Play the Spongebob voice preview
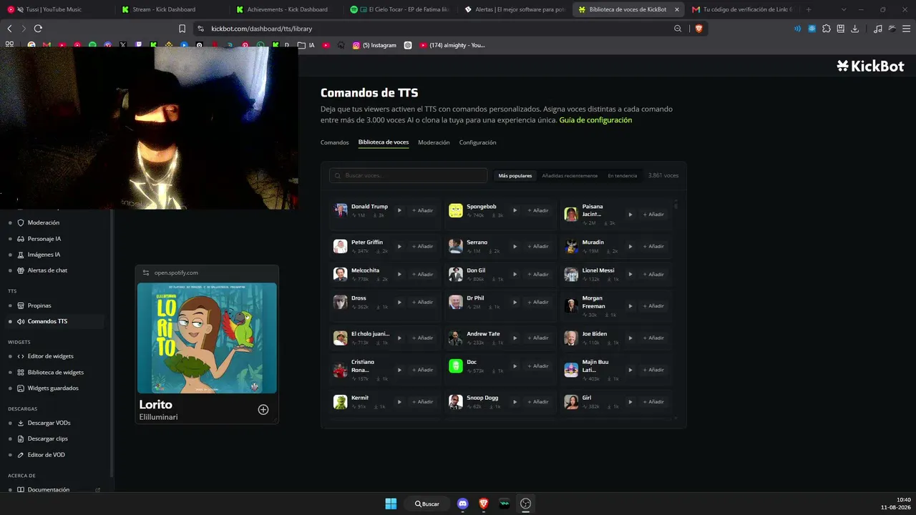The image size is (916, 515). 515,210
